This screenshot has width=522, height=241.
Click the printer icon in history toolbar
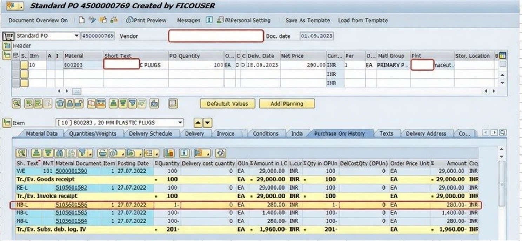[x=102, y=153]
